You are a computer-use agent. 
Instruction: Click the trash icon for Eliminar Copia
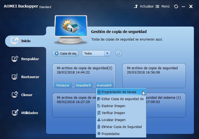(99, 127)
